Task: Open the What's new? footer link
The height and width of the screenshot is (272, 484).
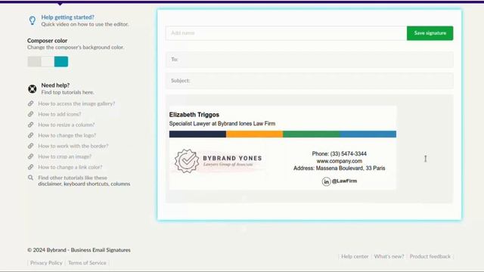Action: coord(389,256)
